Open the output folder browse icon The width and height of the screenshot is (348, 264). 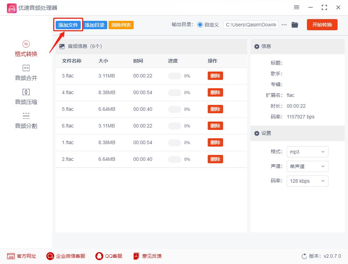[295, 25]
